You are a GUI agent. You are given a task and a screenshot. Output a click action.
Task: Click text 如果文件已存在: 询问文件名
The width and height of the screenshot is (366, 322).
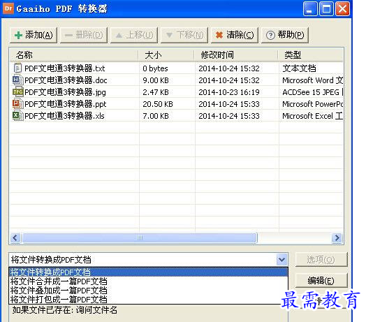[x=65, y=310]
